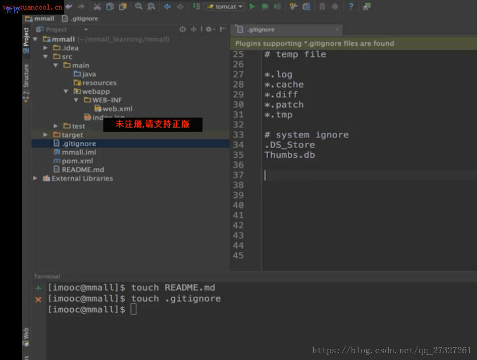This screenshot has height=360, width=477.
Task: Select the java folder
Action: click(x=85, y=74)
